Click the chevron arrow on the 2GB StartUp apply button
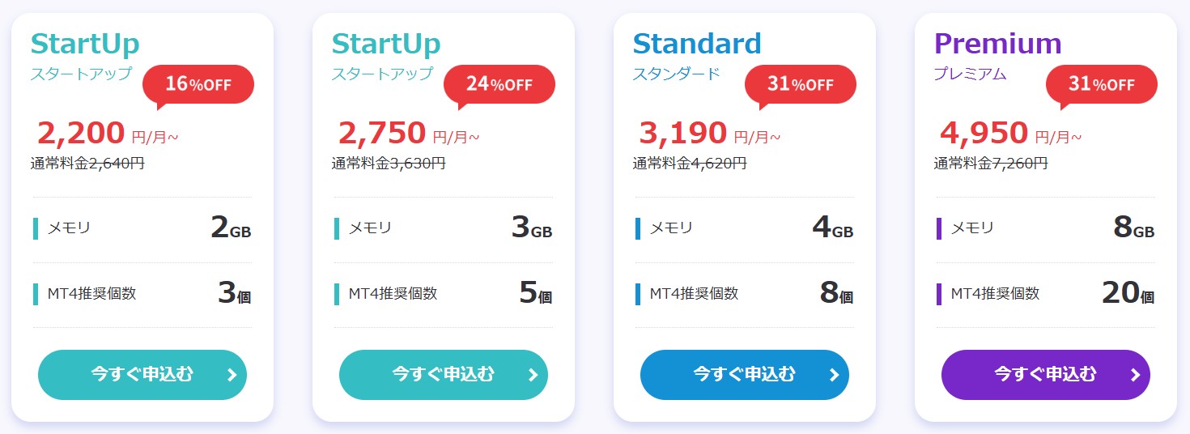Viewport: 1190px width, 434px height. pyautogui.click(x=232, y=375)
